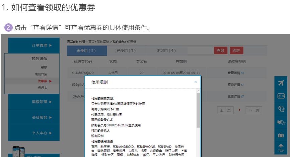Screen dimensions: 290x157
Task: Switch to the 已使用 (1) tab
Action: (126, 51)
